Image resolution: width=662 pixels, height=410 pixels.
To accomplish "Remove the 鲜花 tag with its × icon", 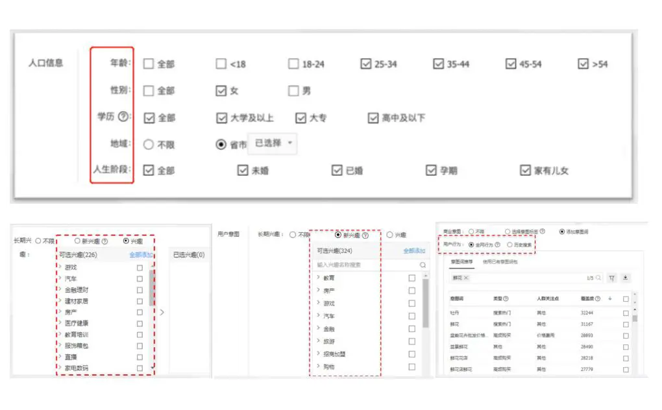I will (x=466, y=278).
